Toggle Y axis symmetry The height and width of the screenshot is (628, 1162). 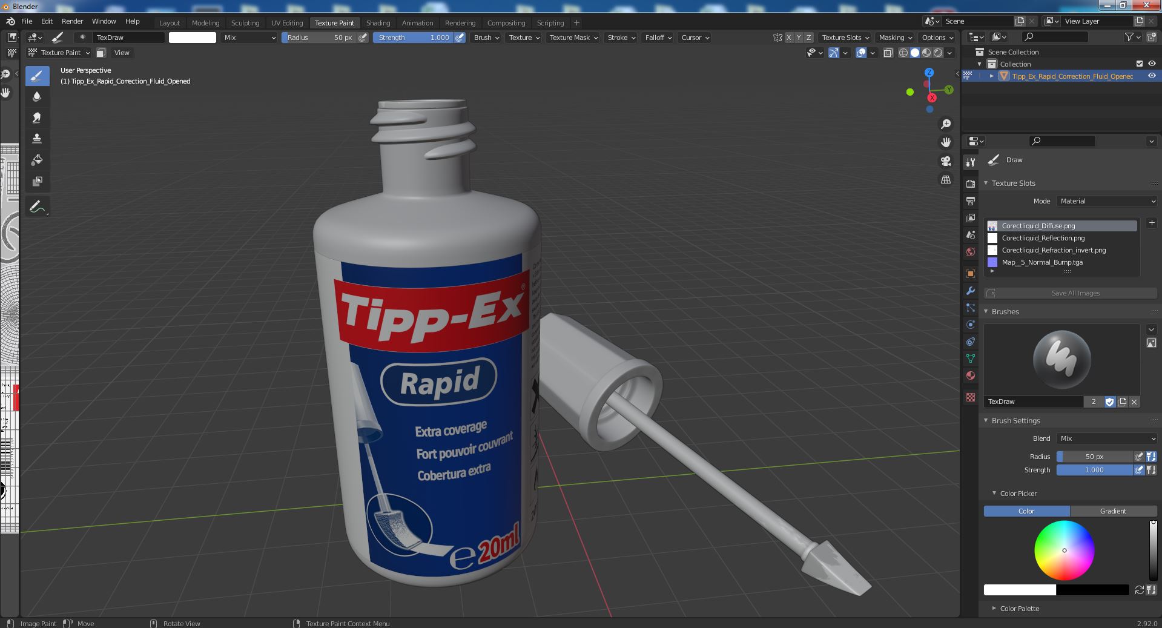(x=799, y=38)
